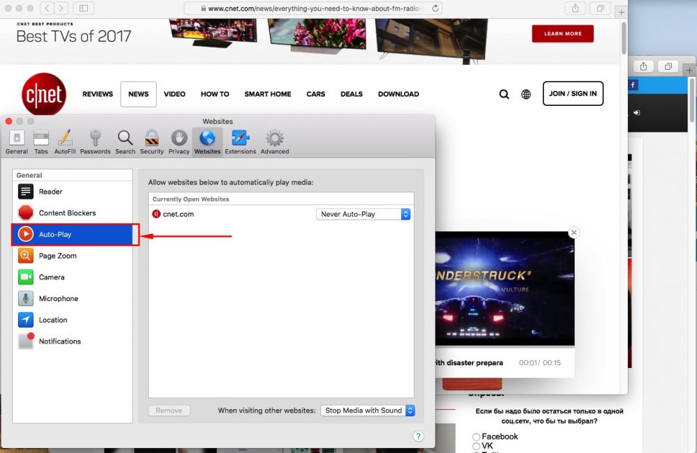The width and height of the screenshot is (697, 453).
Task: Open the Privacy preferences pane
Action: 179,142
